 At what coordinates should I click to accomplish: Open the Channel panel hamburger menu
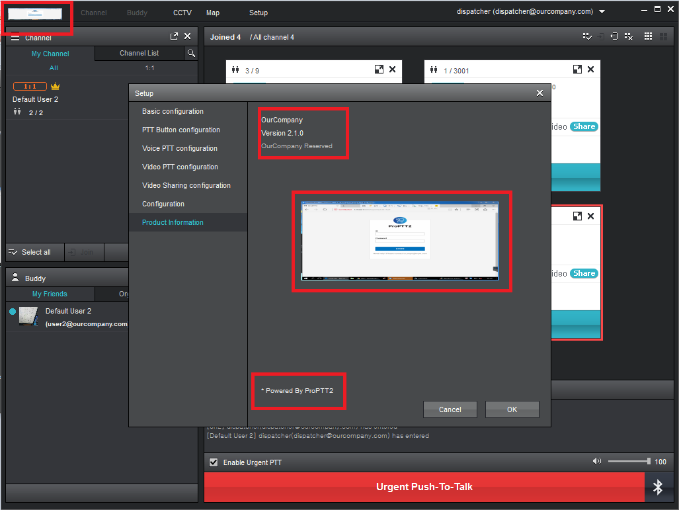15,38
